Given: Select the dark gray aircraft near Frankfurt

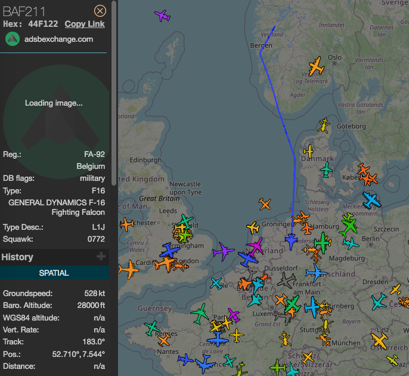Looking at the screenshot, I should [x=287, y=280].
